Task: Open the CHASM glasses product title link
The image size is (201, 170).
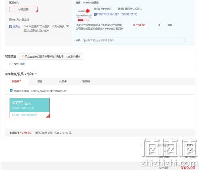Action: tap(99, 27)
